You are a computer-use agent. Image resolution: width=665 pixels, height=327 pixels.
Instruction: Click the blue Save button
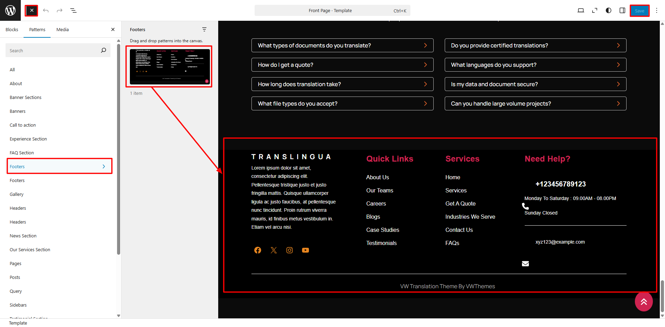[x=639, y=11]
